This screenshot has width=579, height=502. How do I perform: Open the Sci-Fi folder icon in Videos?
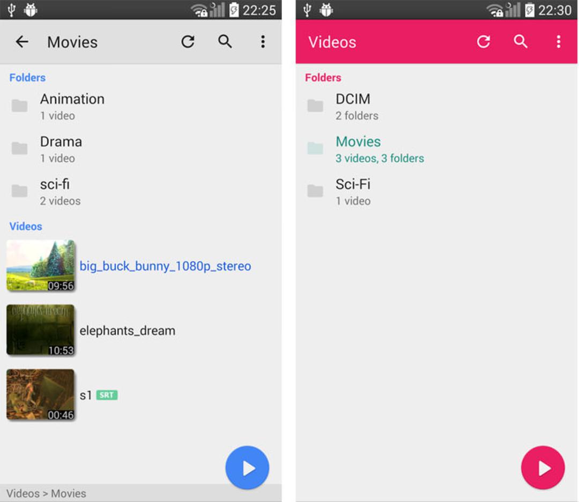(x=315, y=191)
